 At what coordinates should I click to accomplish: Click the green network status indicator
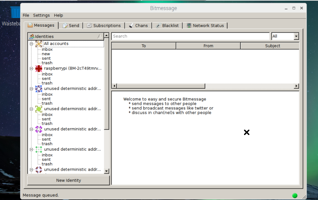coord(295,195)
